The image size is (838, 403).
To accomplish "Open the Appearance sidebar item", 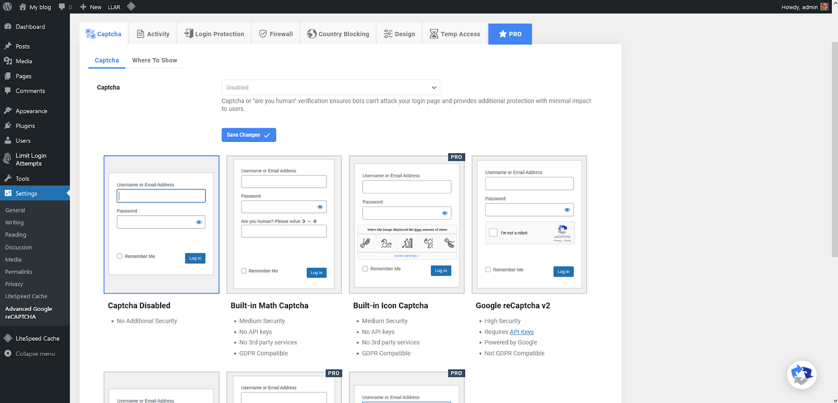I will pyautogui.click(x=35, y=111).
